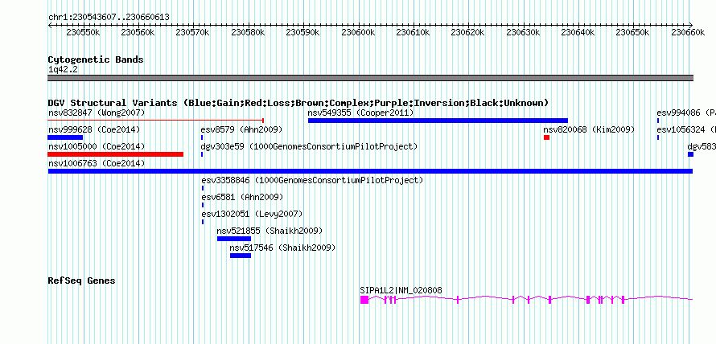This screenshot has width=716, height=344.
Task: Click the nsv517546 (Shaikh2009) label
Action: [282, 248]
